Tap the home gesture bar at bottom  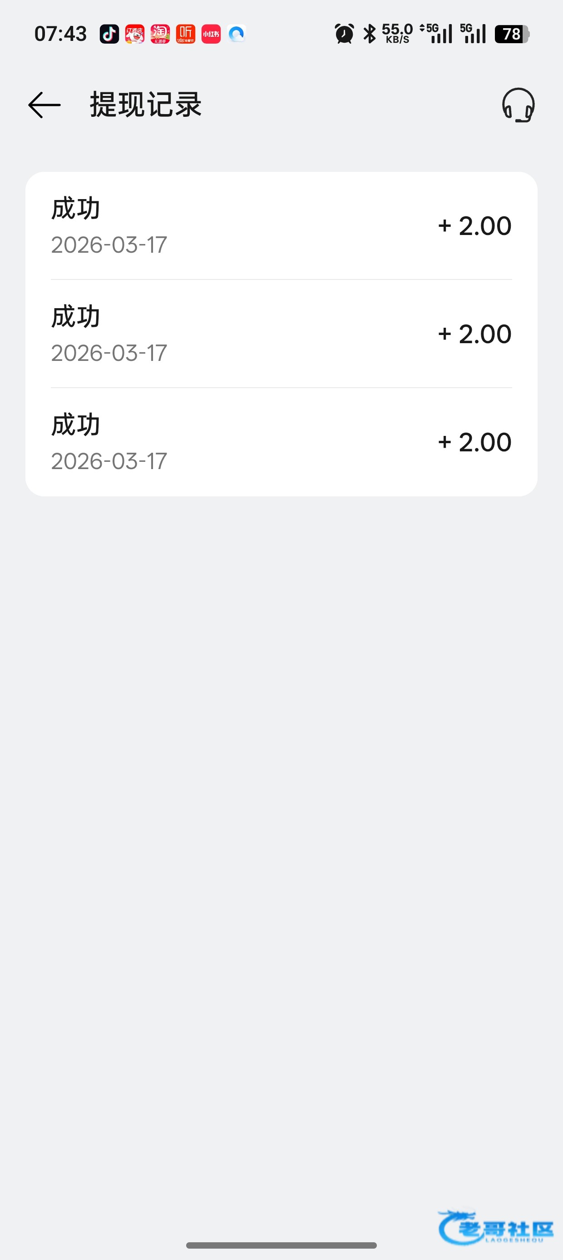point(281,1245)
